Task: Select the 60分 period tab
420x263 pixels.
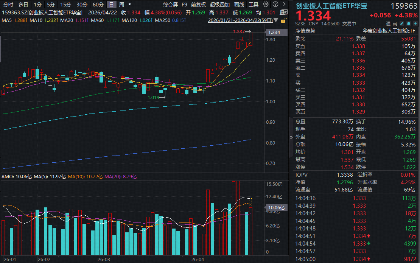Action: coord(98,5)
